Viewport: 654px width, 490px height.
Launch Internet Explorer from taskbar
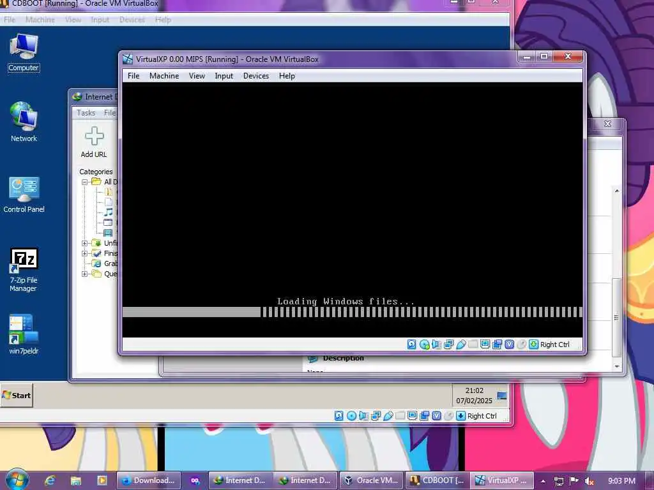50,480
